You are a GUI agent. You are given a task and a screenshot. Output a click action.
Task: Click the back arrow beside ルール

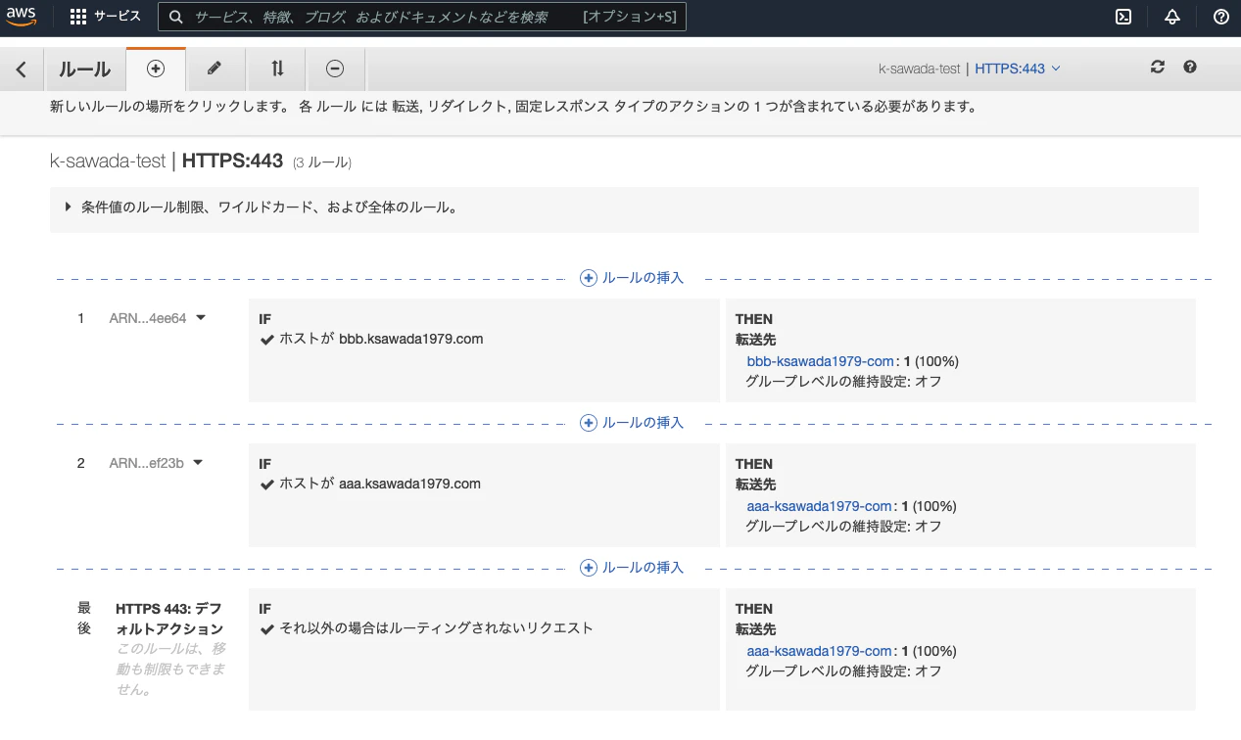(22, 69)
